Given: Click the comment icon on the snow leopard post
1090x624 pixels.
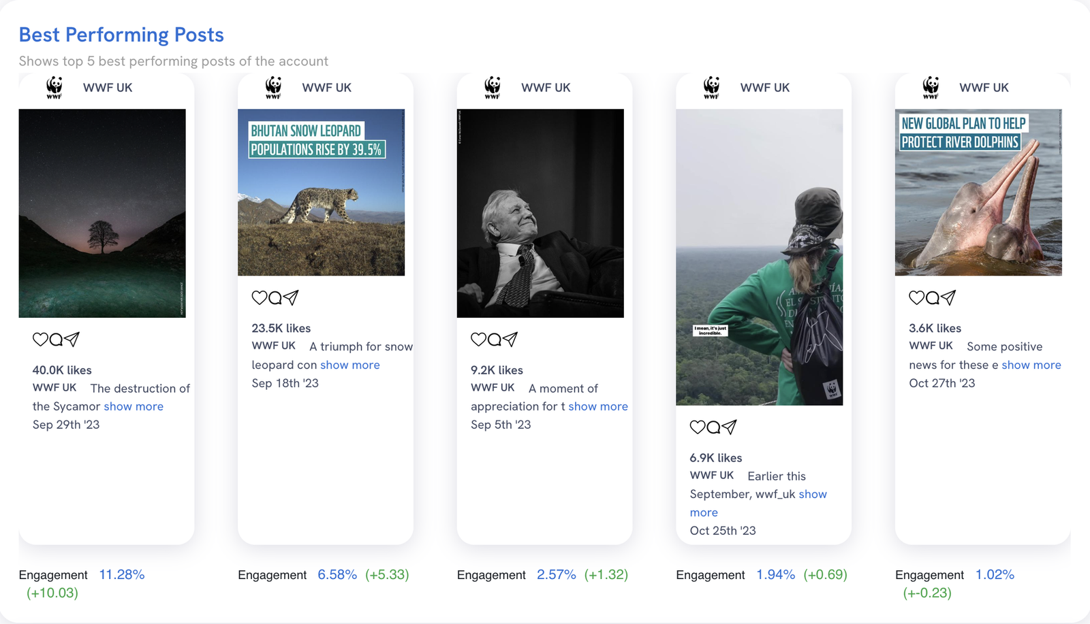Looking at the screenshot, I should pyautogui.click(x=275, y=297).
